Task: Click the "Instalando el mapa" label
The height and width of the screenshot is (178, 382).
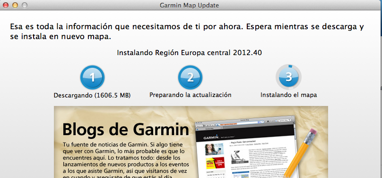Action: tap(289, 95)
